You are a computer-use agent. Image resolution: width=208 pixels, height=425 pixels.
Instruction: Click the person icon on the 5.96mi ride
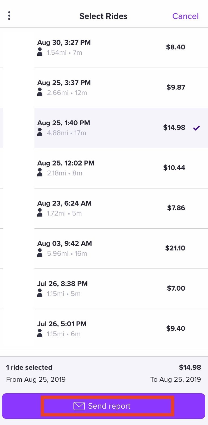tap(40, 253)
